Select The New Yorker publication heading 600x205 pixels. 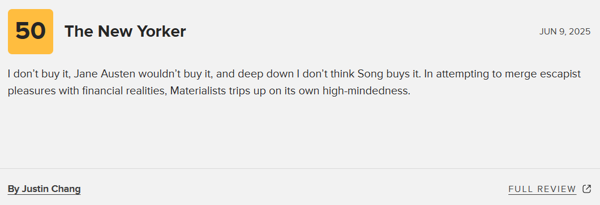point(125,31)
